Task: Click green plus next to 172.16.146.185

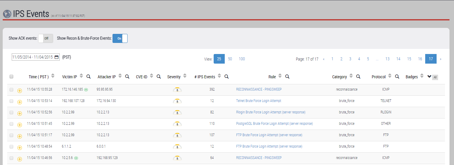Action: click(x=86, y=89)
